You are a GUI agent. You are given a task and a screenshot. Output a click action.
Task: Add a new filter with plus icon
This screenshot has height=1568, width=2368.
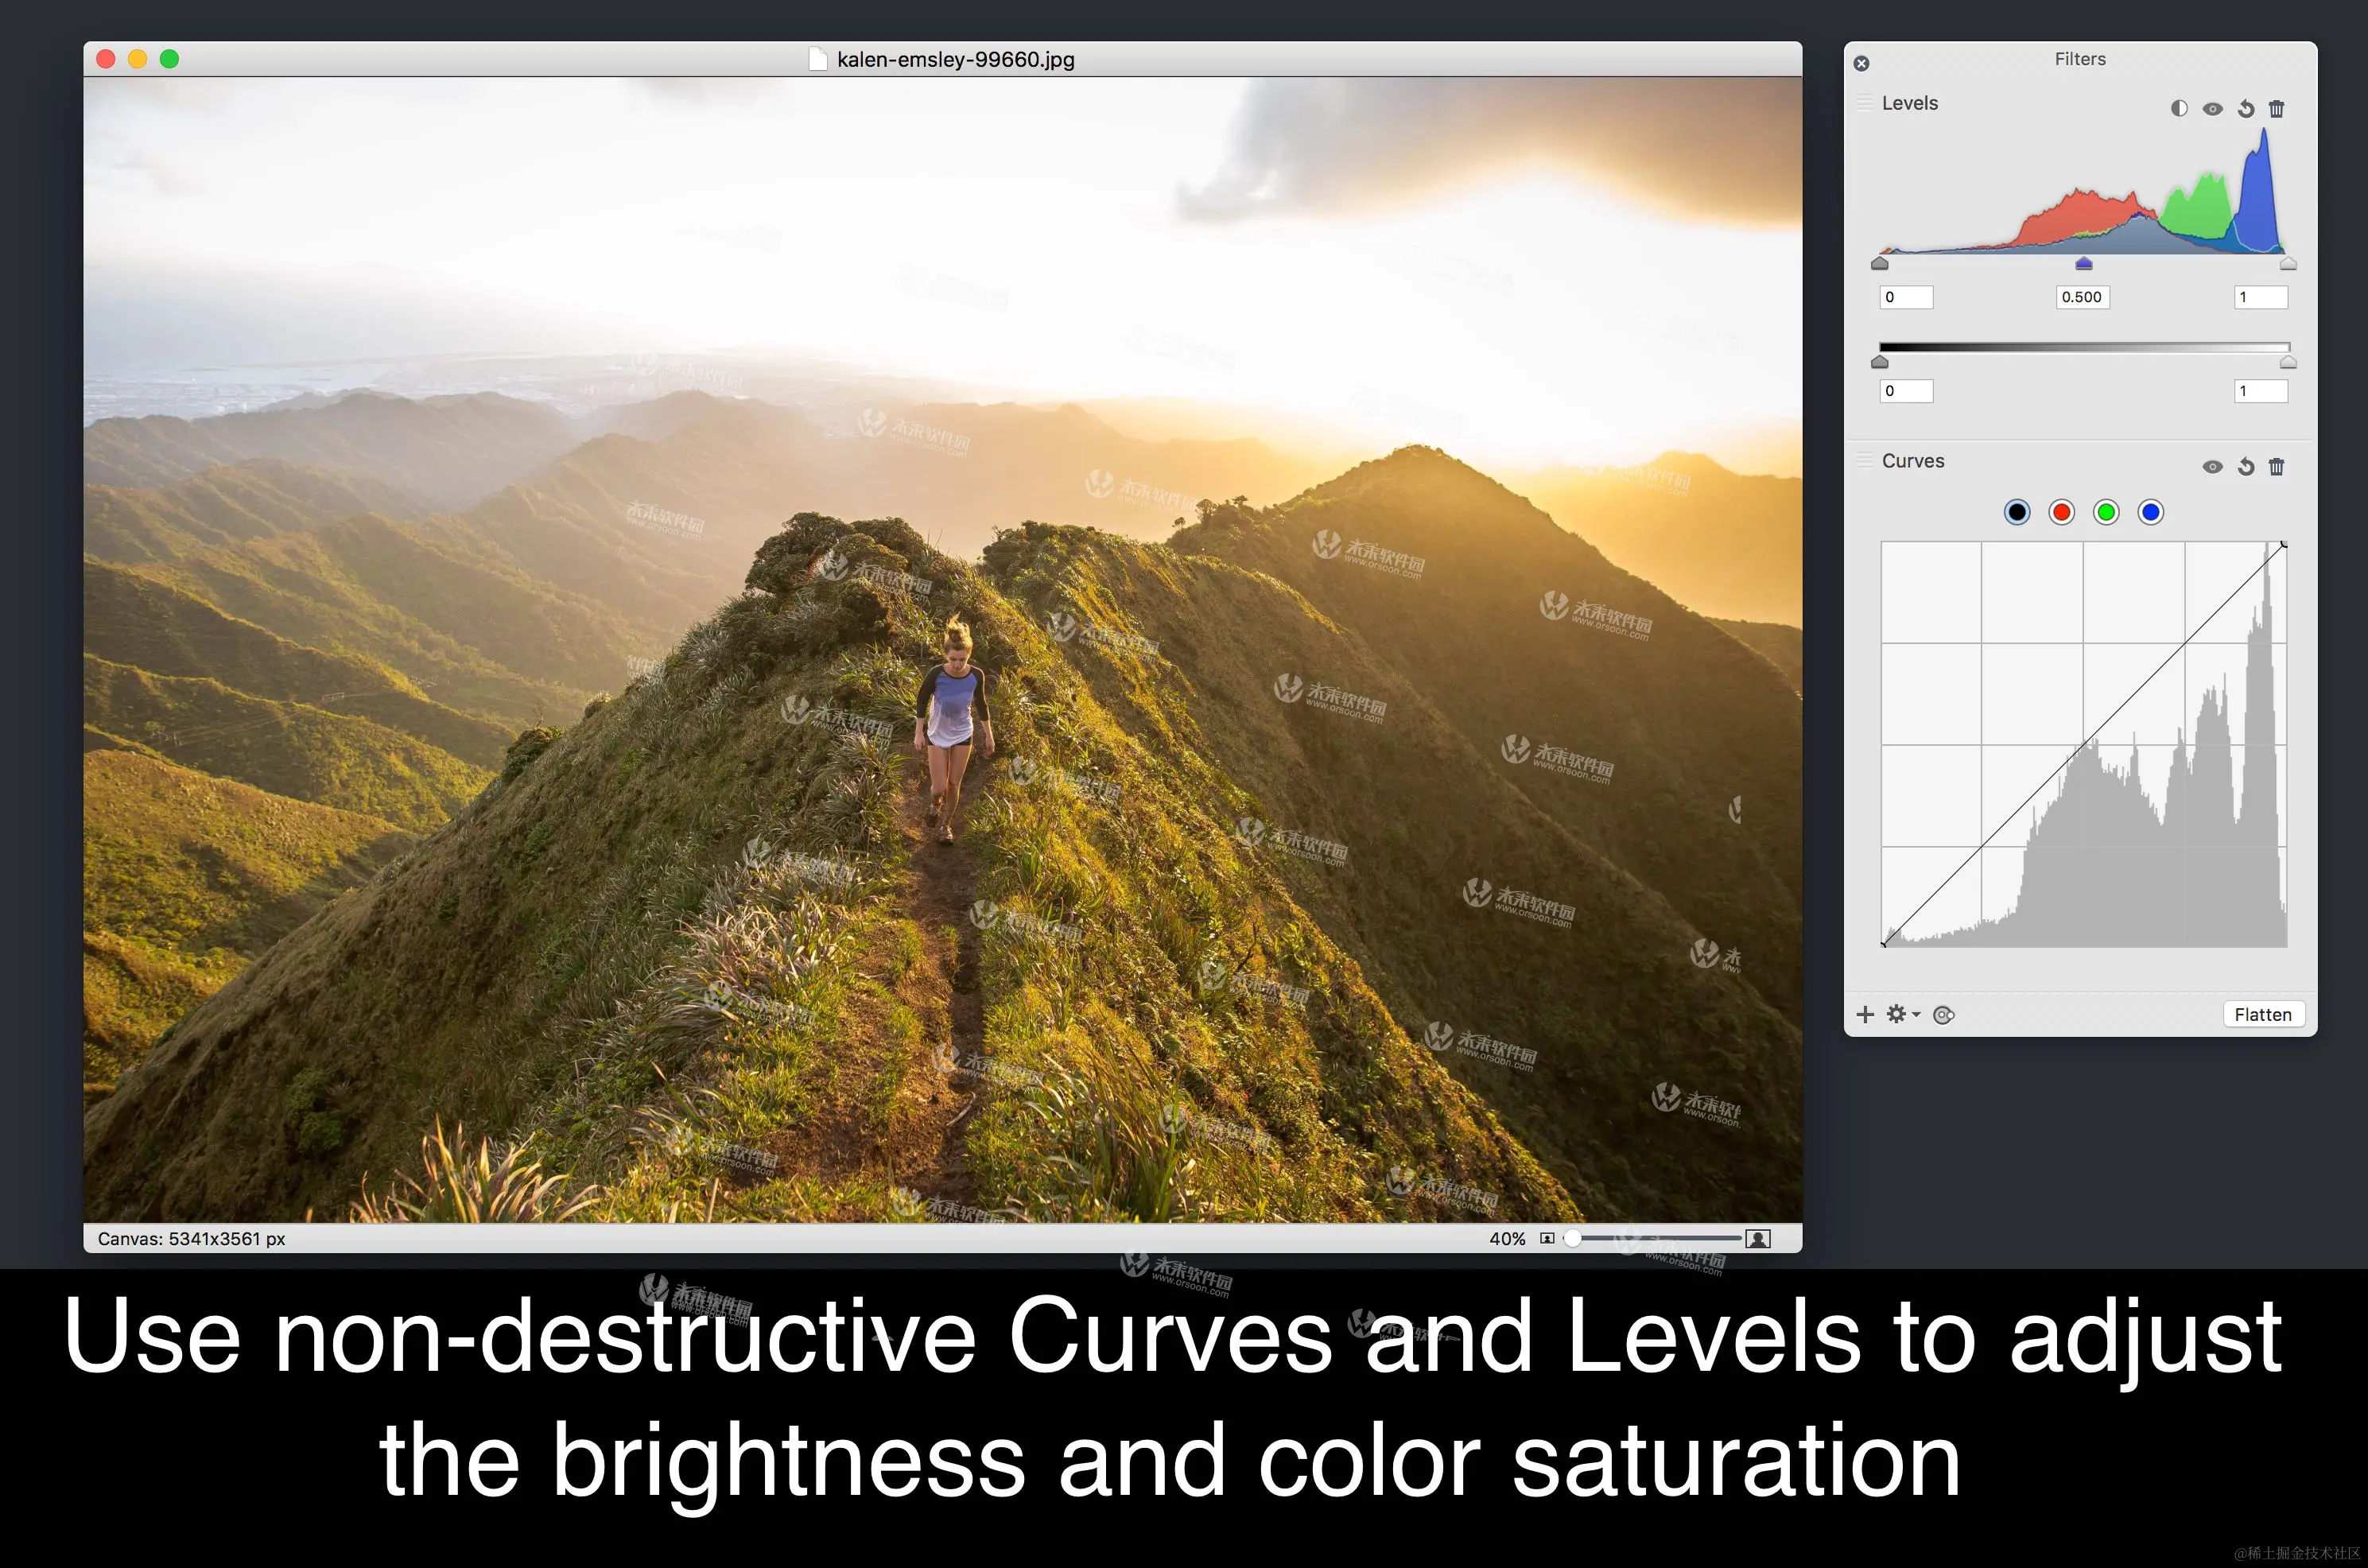pyautogui.click(x=1865, y=1015)
